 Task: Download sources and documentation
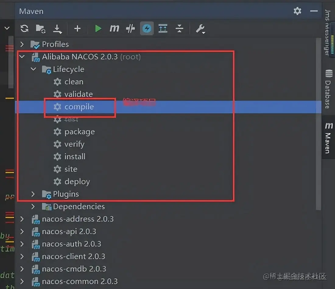point(58,29)
